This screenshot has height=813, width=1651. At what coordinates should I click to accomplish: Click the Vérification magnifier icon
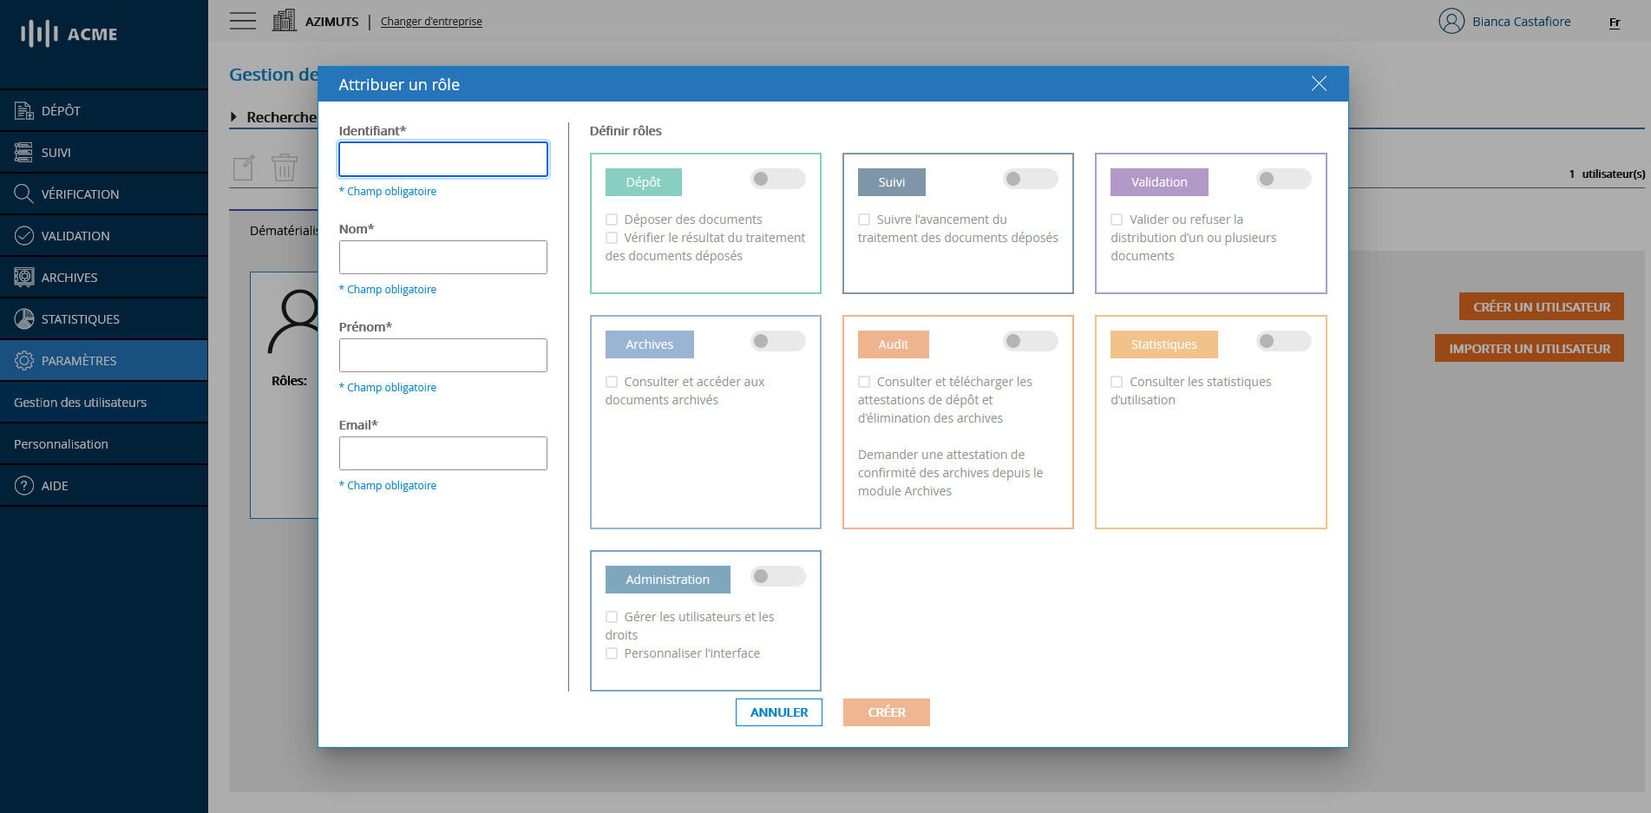23,193
